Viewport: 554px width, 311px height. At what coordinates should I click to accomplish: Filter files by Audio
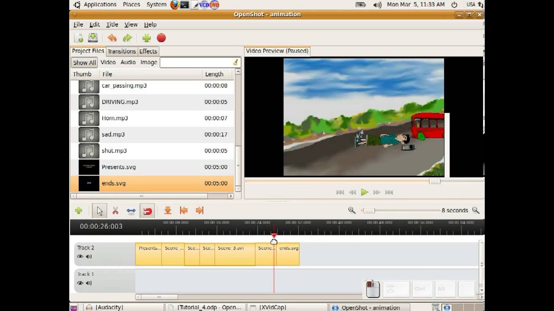tap(128, 62)
